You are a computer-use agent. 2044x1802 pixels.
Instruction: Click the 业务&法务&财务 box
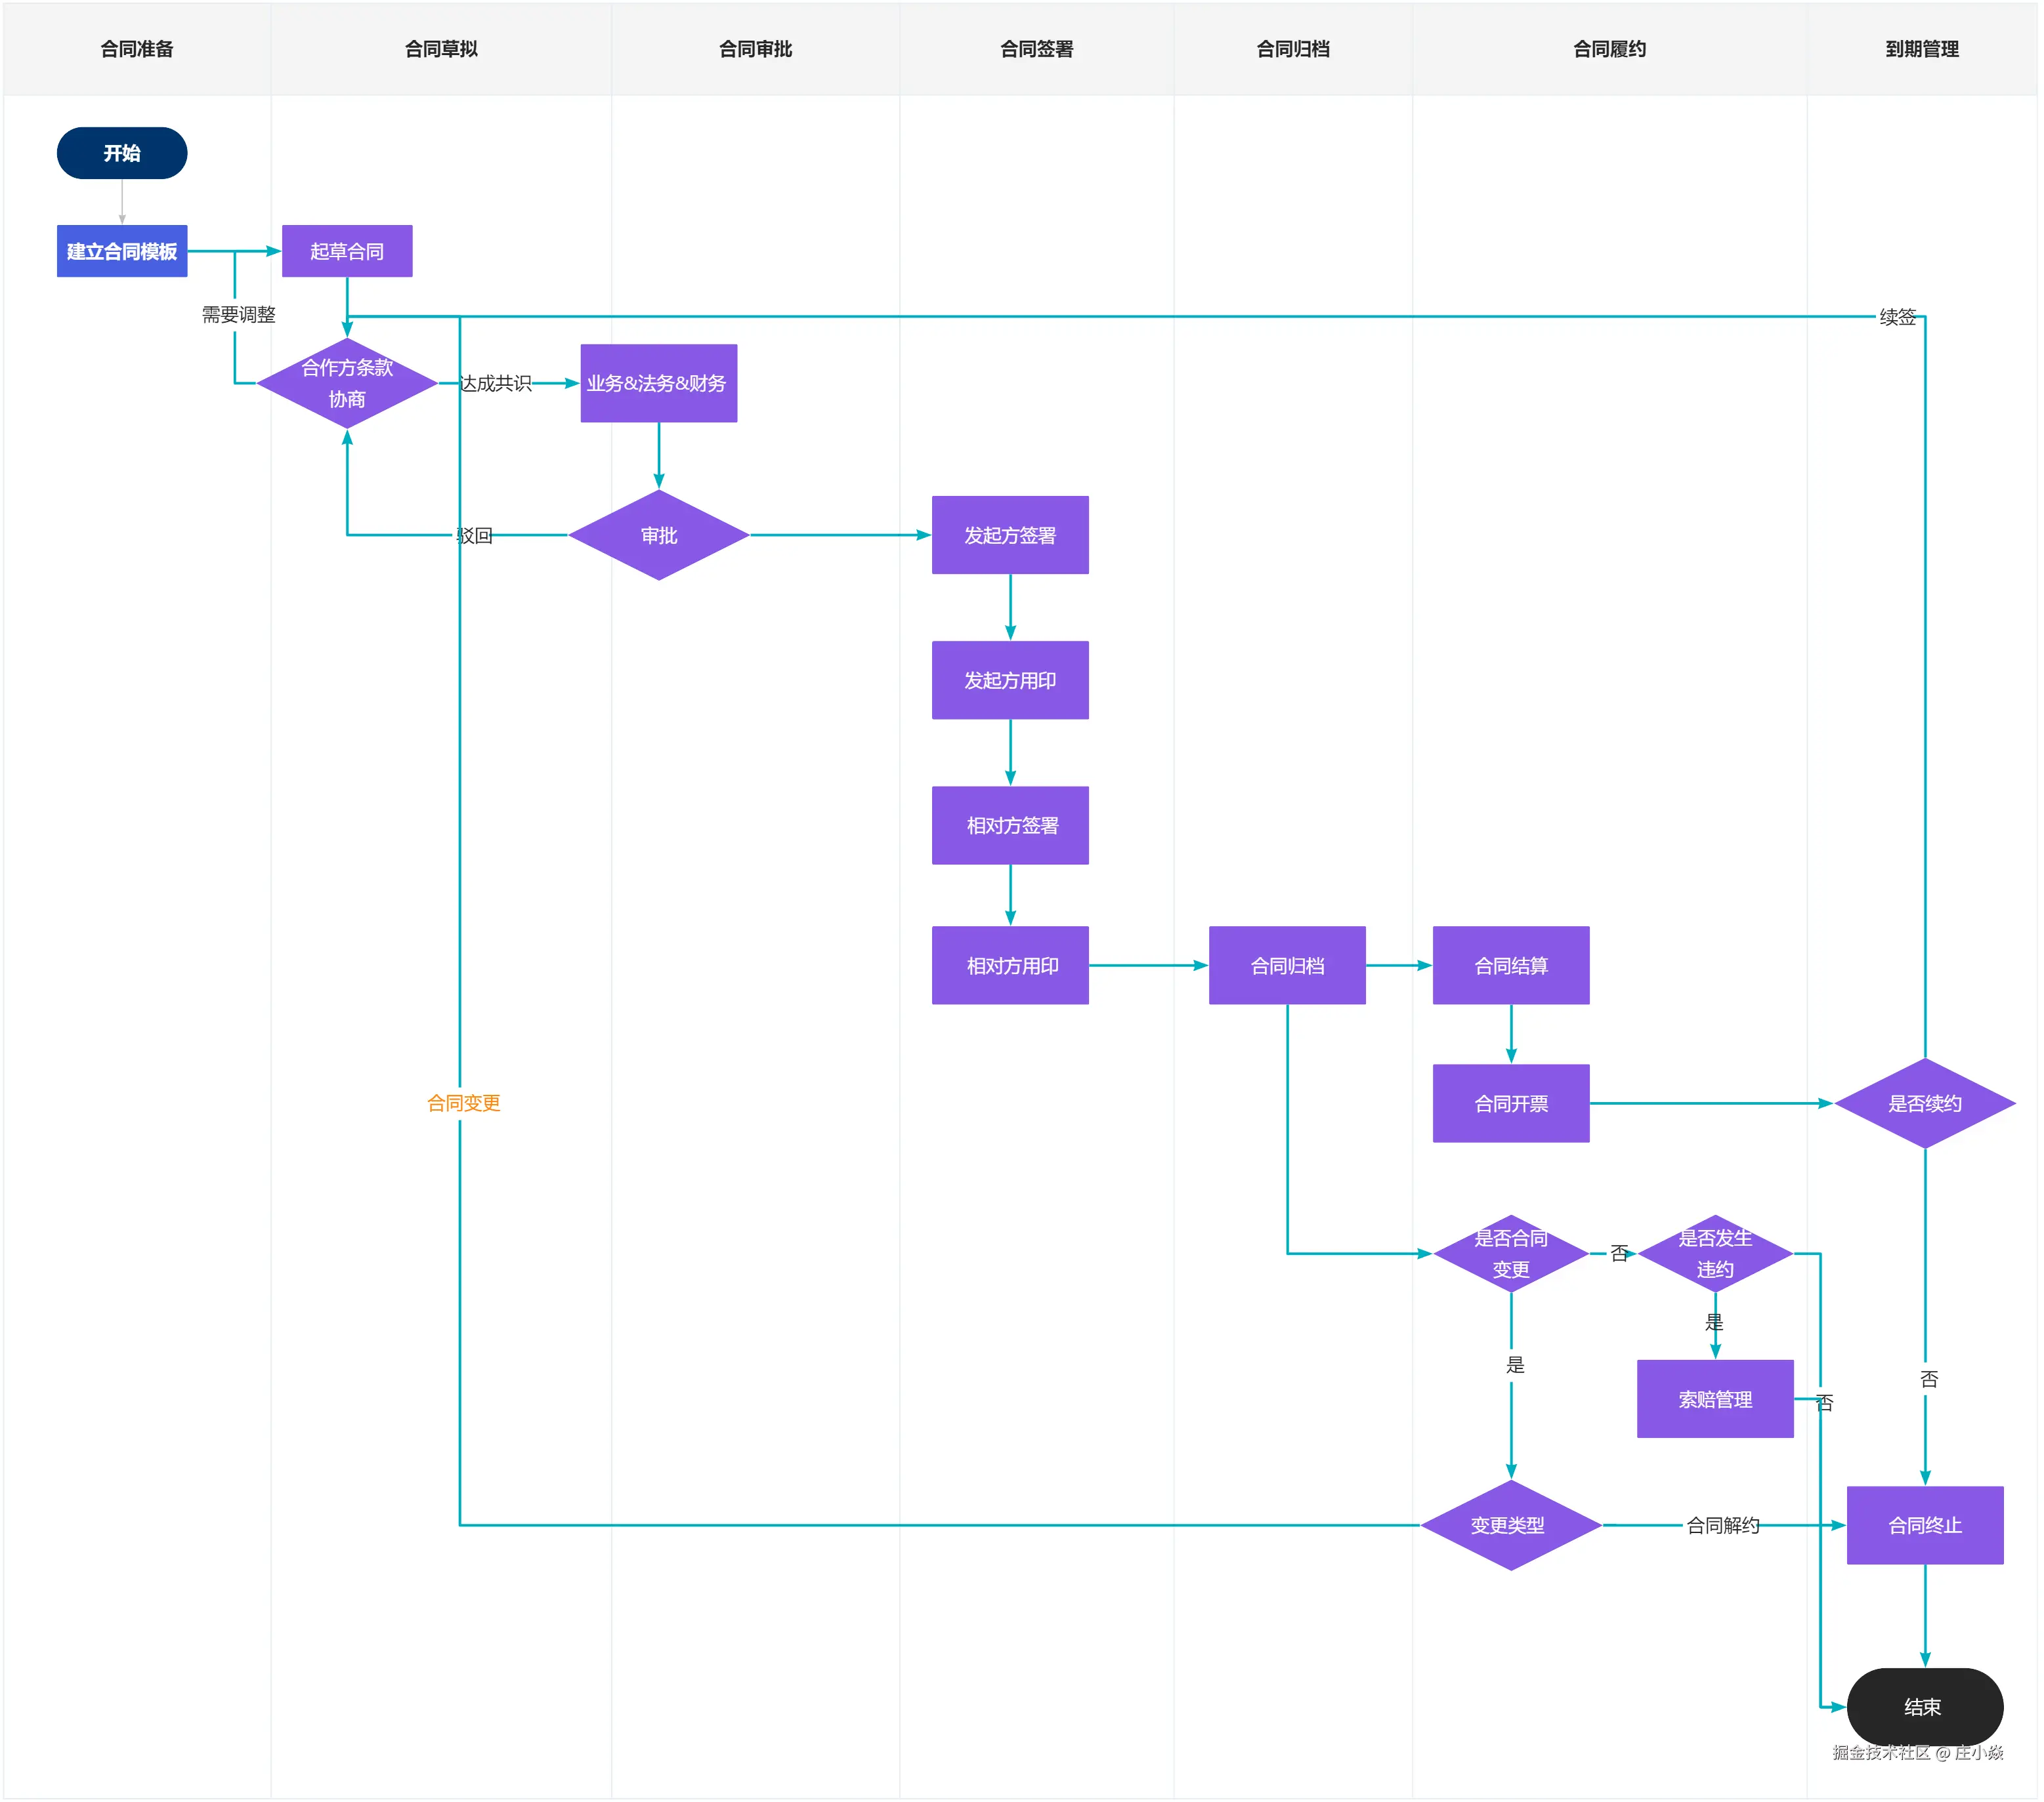click(x=658, y=383)
